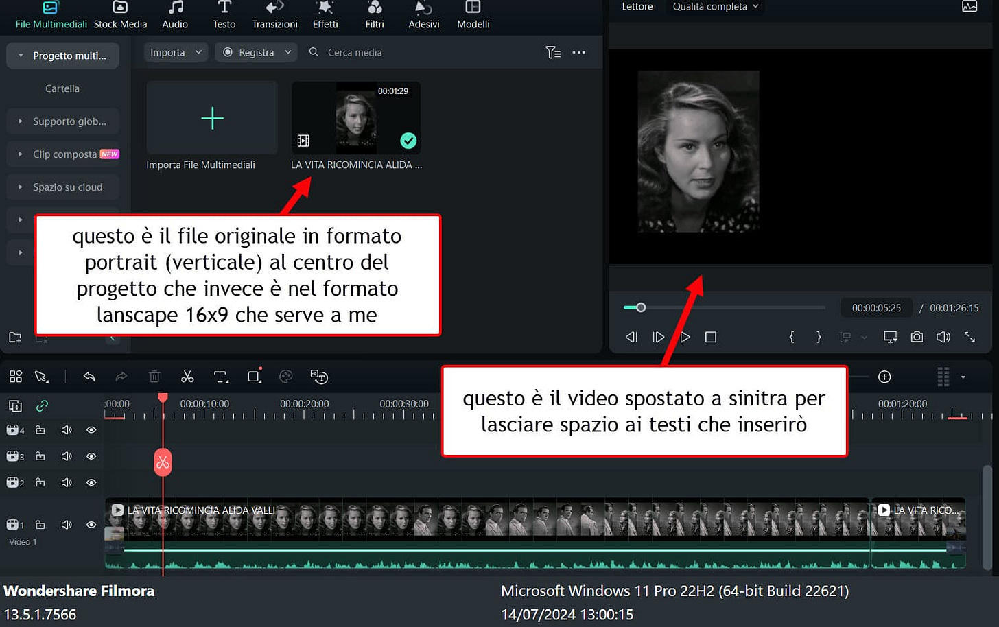Open the speech-to-text tool

(x=319, y=377)
